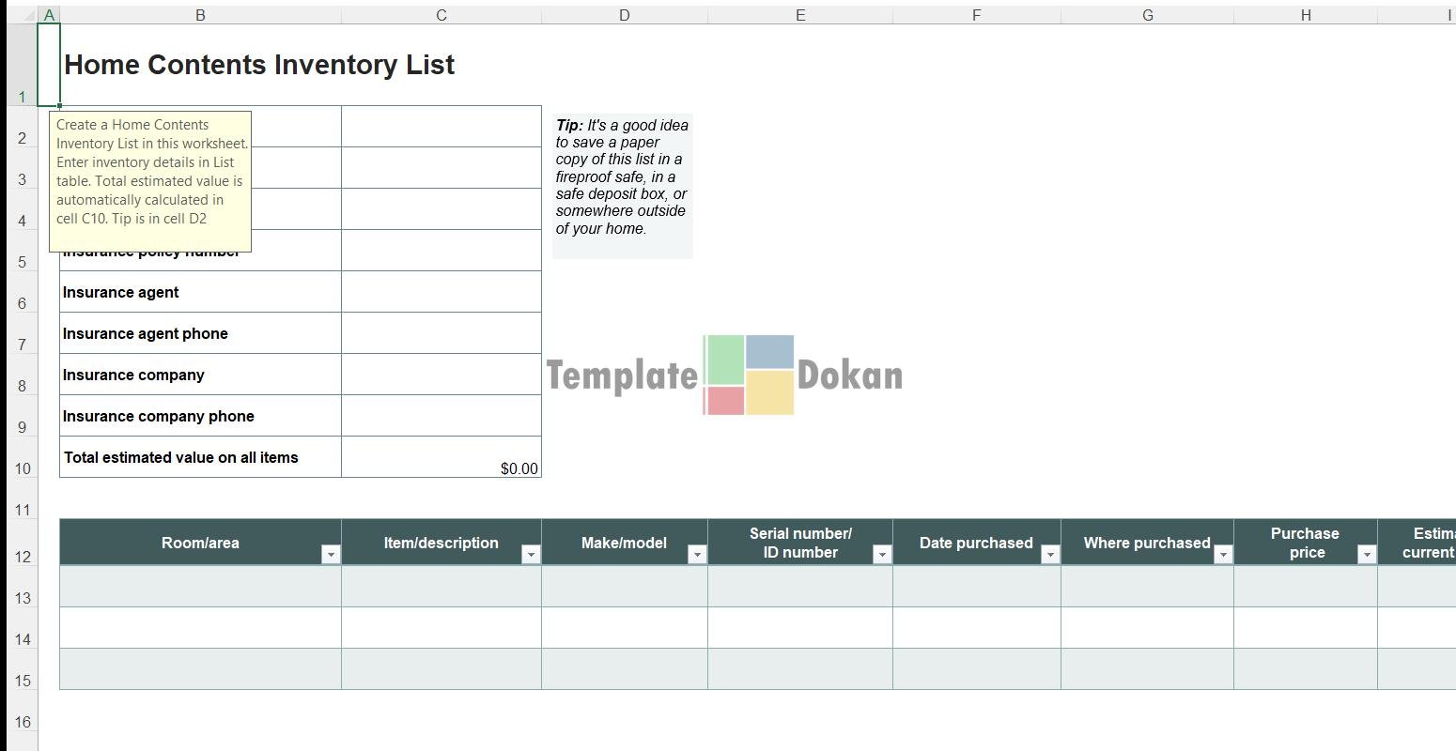Open the Room/area filter dropdown
Screen dimensions: 1456x751
[330, 555]
